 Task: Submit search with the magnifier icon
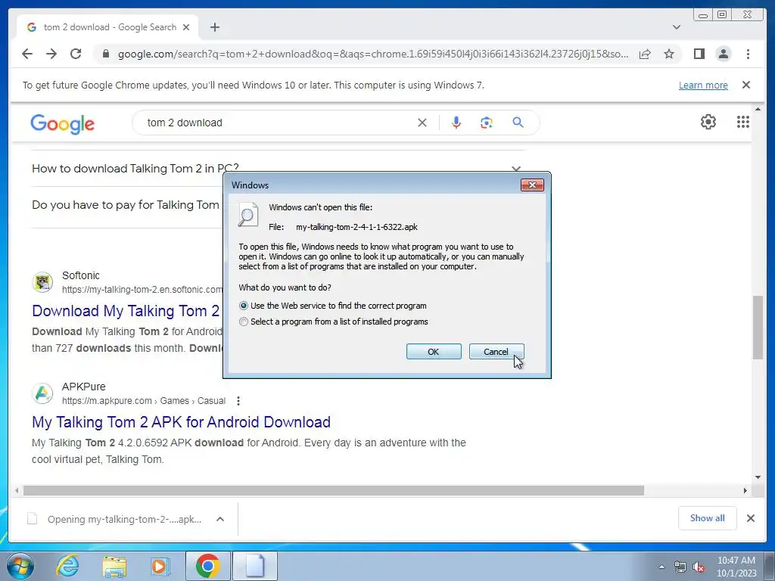coord(518,123)
